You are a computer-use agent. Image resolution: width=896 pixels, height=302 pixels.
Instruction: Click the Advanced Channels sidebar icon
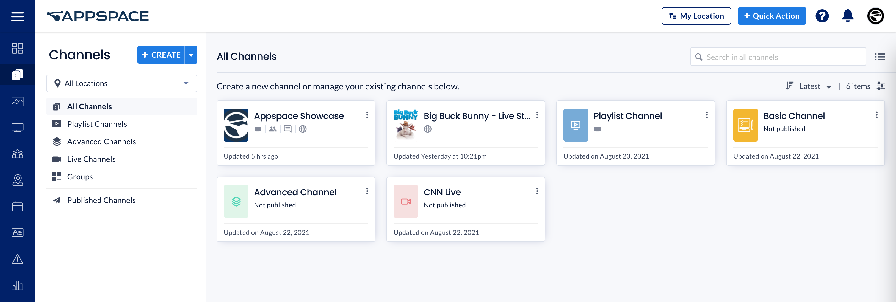click(x=57, y=141)
